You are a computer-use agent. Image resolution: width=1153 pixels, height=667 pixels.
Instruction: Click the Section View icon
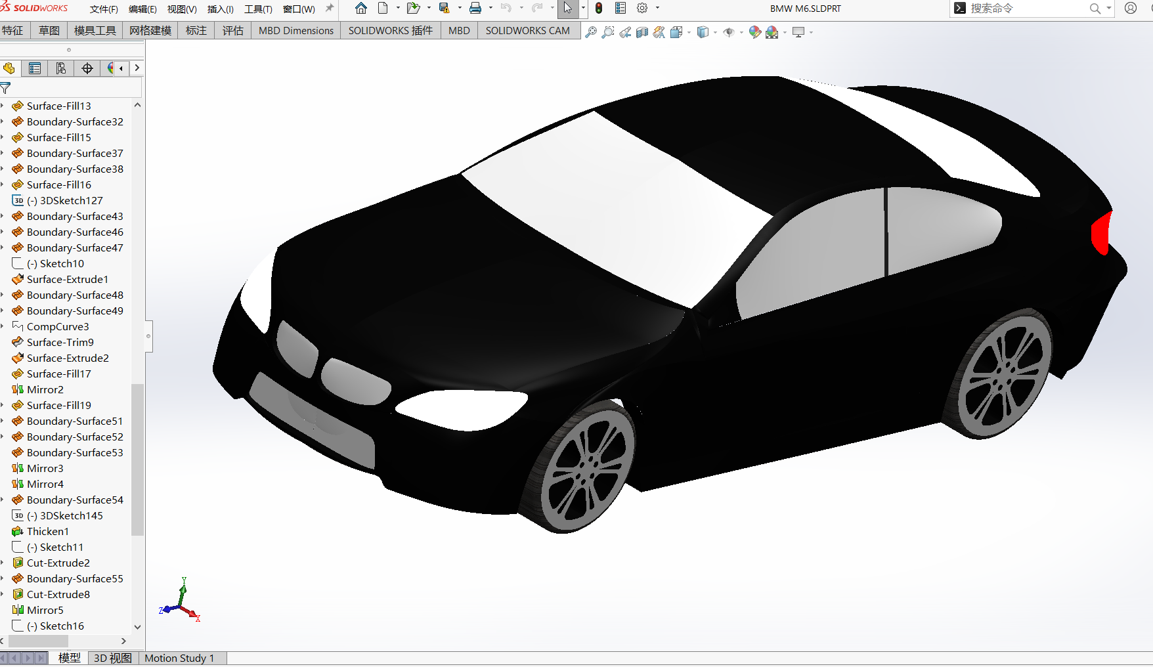tap(642, 32)
